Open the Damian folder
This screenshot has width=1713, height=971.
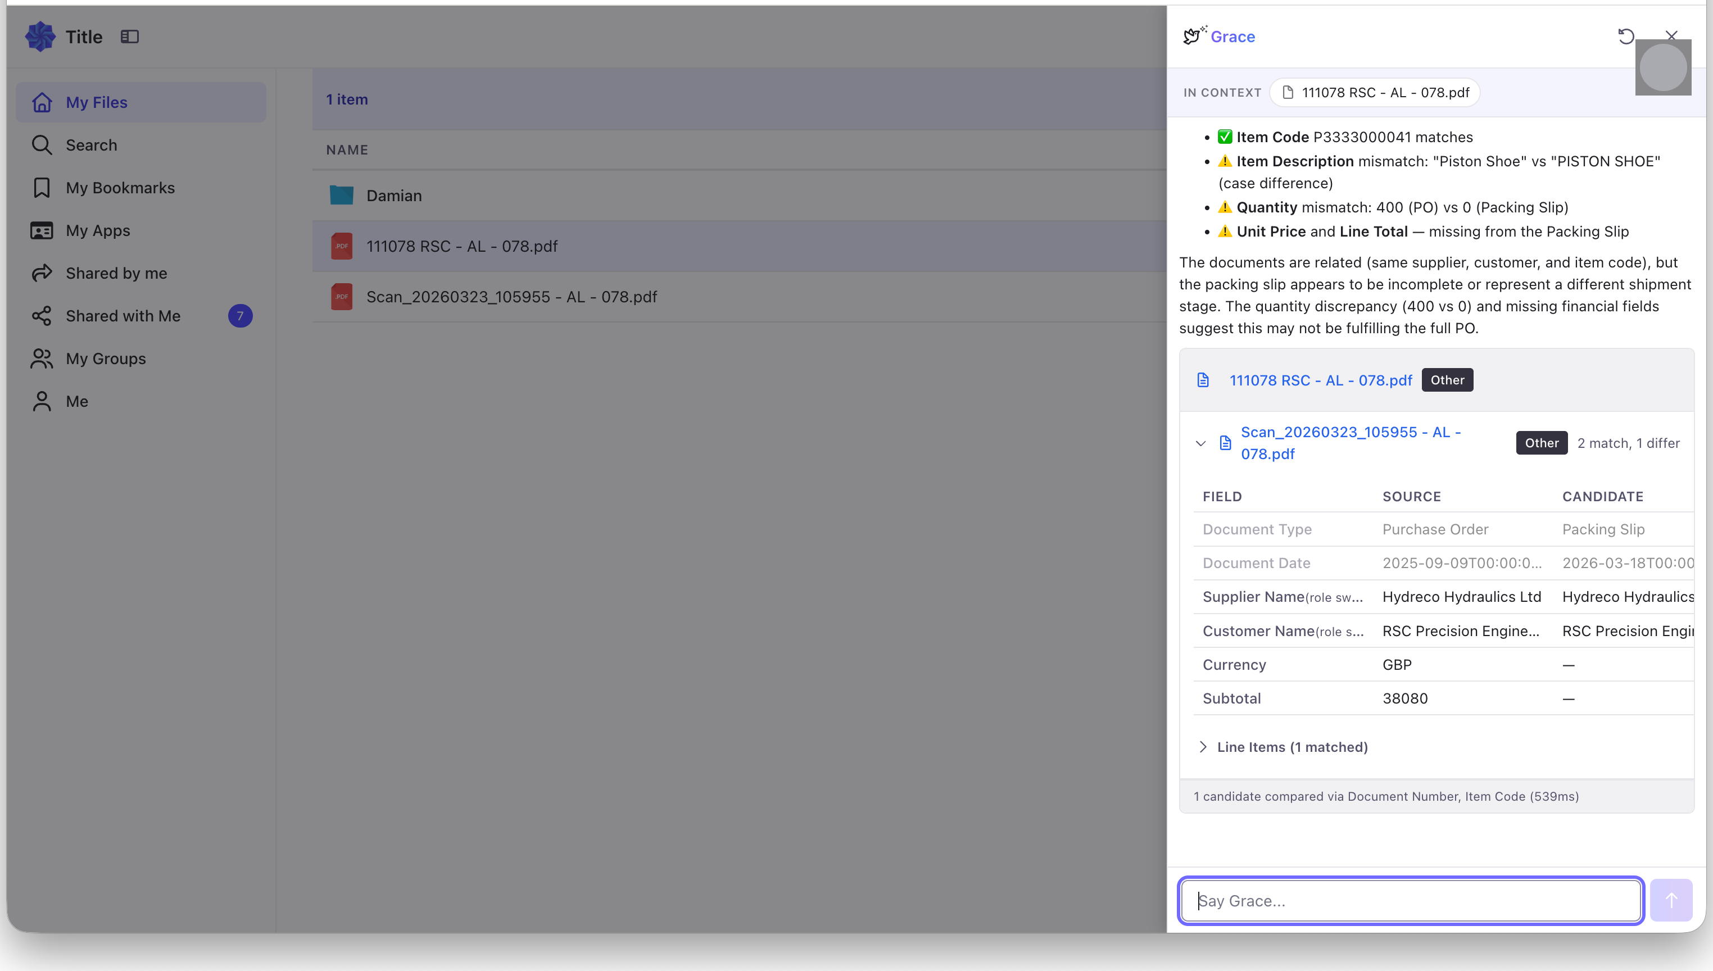[x=393, y=196]
